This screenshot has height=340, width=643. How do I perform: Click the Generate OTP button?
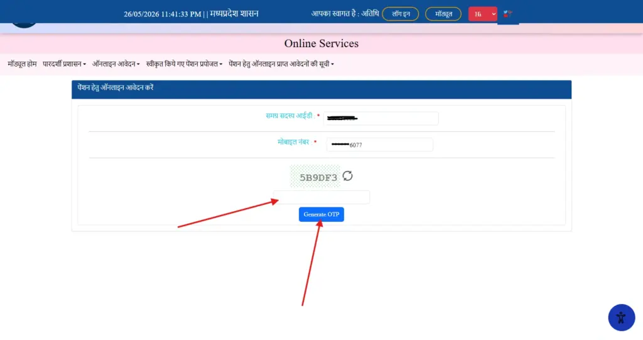click(321, 214)
